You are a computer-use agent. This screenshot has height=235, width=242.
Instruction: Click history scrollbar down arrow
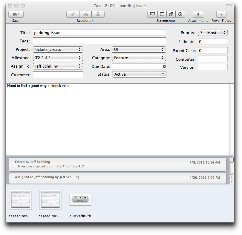coord(232,182)
